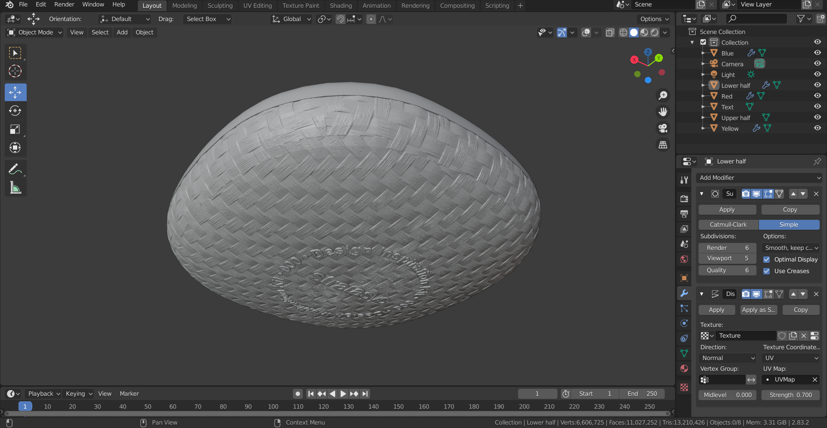Uncheck the Collection checkbox in outliner
The image size is (827, 428).
pyautogui.click(x=703, y=42)
